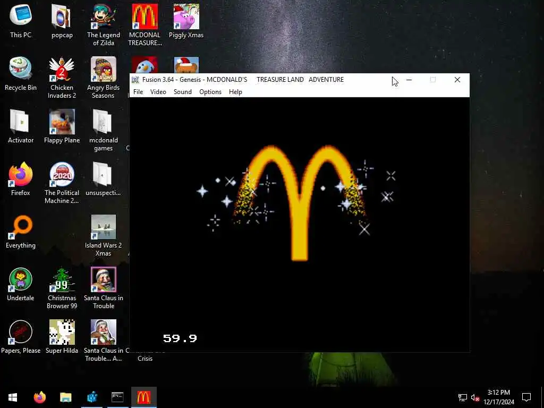Open File Explorer from the taskbar
Screen dimensions: 544x408
pyautogui.click(x=65, y=397)
